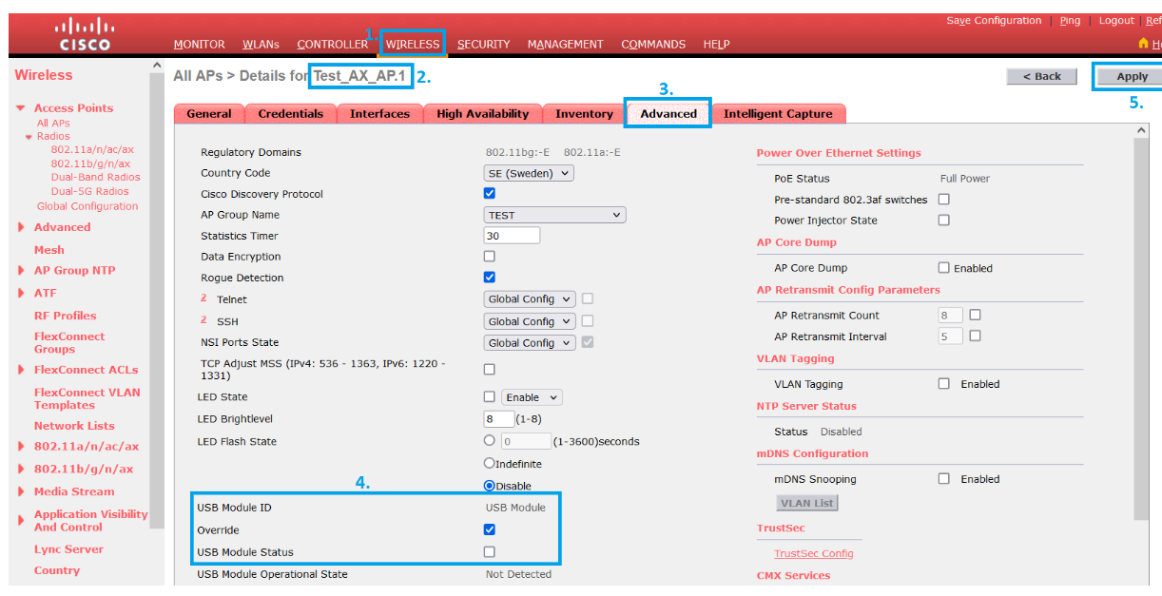Click the VLAN List button
The image size is (1162, 596).
click(807, 503)
